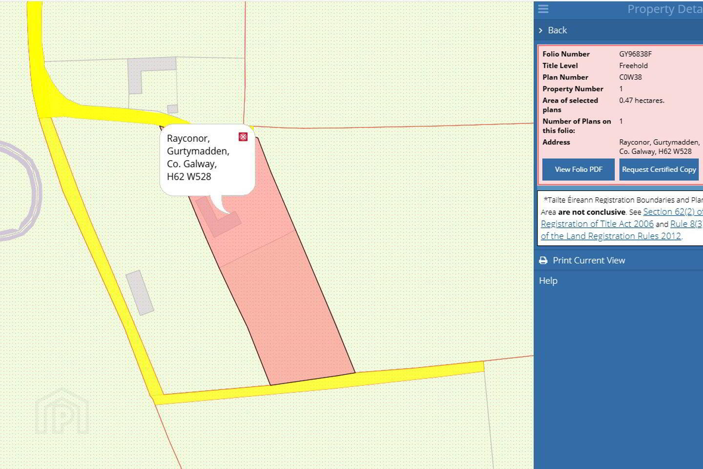
Task: Open the Help menu item
Action: 548,281
